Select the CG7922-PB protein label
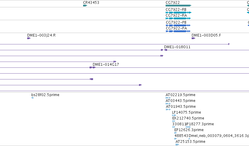This screenshot has height=146, width=249. click(x=176, y=22)
